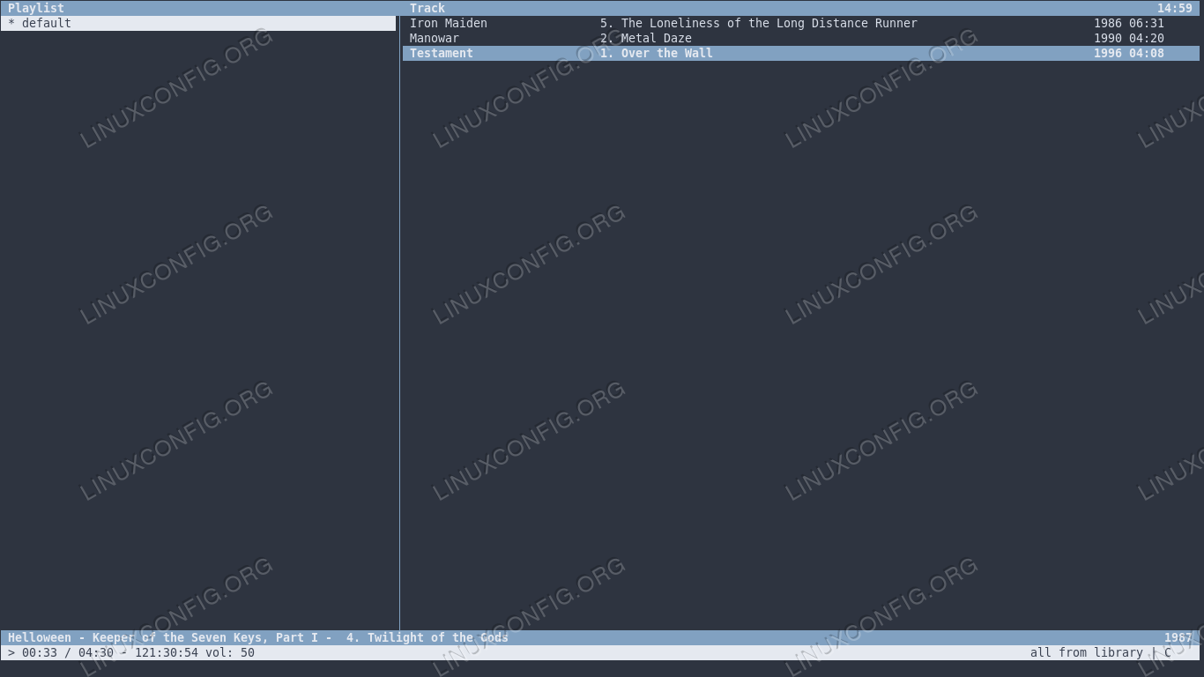This screenshot has height=677, width=1204.
Task: Click the total time 121:30:54 text
Action: (167, 652)
